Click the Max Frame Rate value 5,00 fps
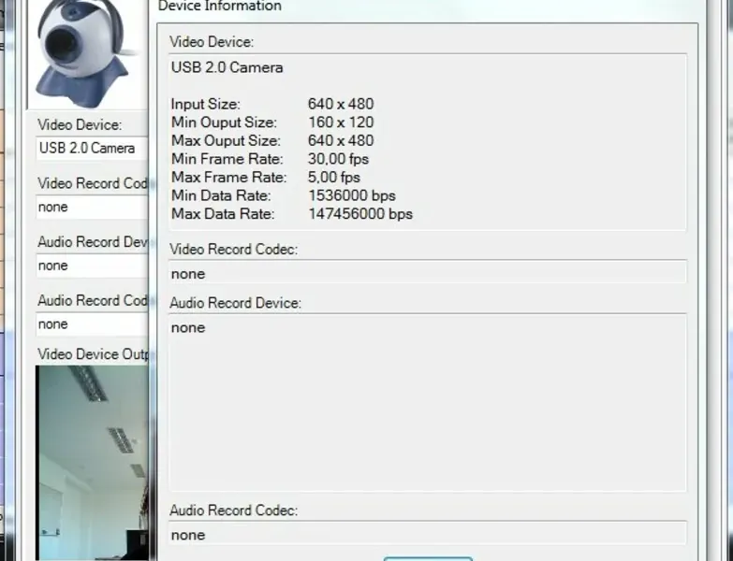This screenshot has width=733, height=561. [x=334, y=178]
